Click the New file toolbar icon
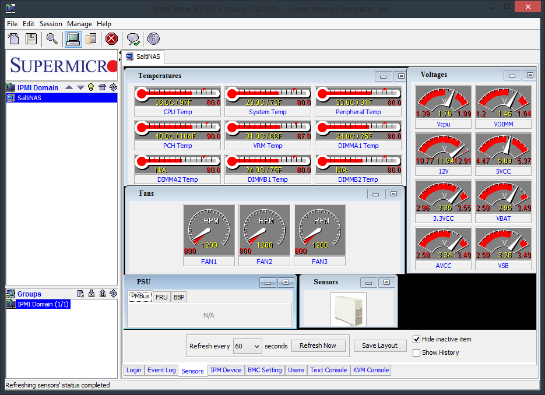Screen dimensions: 545x395 [13, 38]
